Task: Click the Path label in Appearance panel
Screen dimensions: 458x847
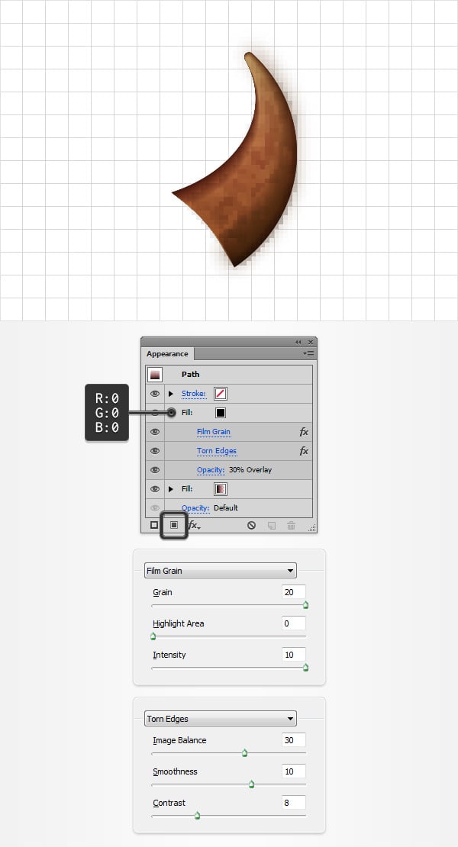Action: pyautogui.click(x=191, y=375)
